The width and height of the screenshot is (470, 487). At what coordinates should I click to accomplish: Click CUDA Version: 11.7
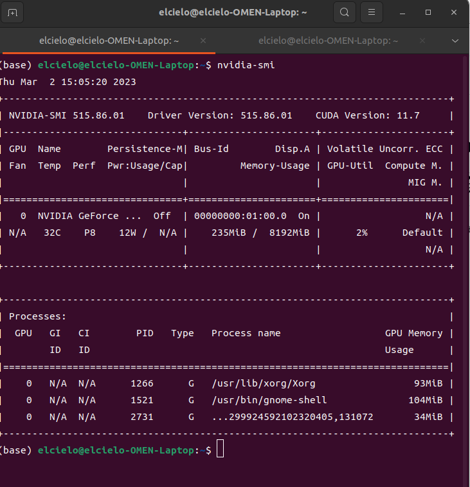(367, 115)
